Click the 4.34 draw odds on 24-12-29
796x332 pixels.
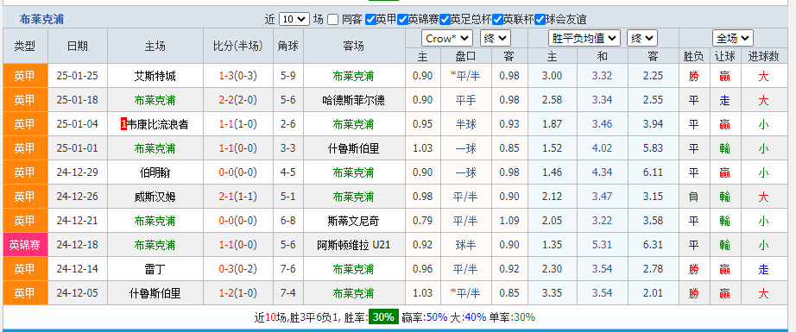[x=602, y=172]
